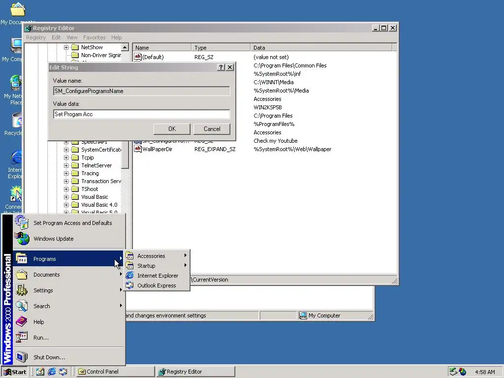The image size is (504, 378).
Task: Select the C:\WINNT\Media data entry
Action: point(273,82)
